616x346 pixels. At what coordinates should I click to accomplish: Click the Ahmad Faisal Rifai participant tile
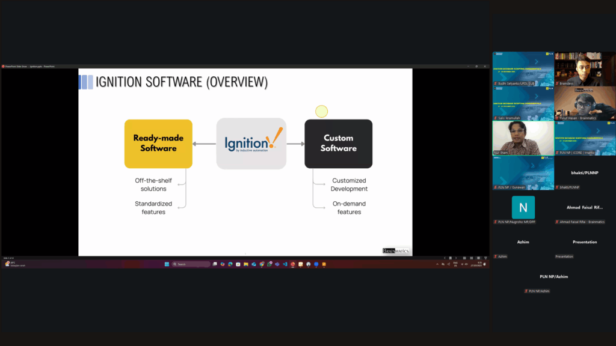pyautogui.click(x=585, y=207)
